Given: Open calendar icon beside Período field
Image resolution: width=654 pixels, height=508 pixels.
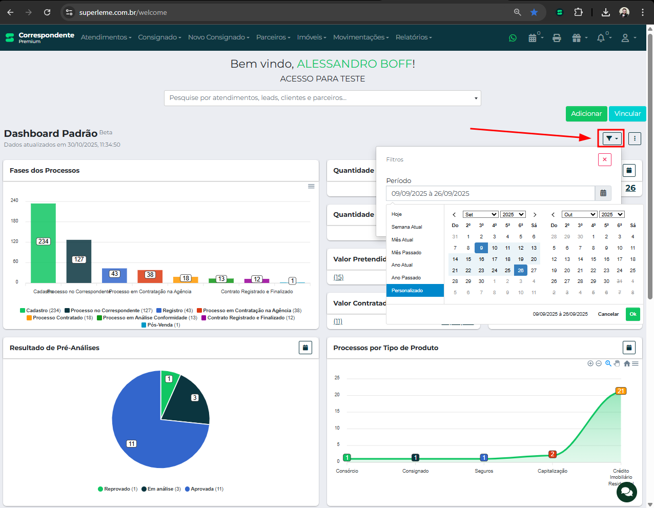Looking at the screenshot, I should [603, 193].
